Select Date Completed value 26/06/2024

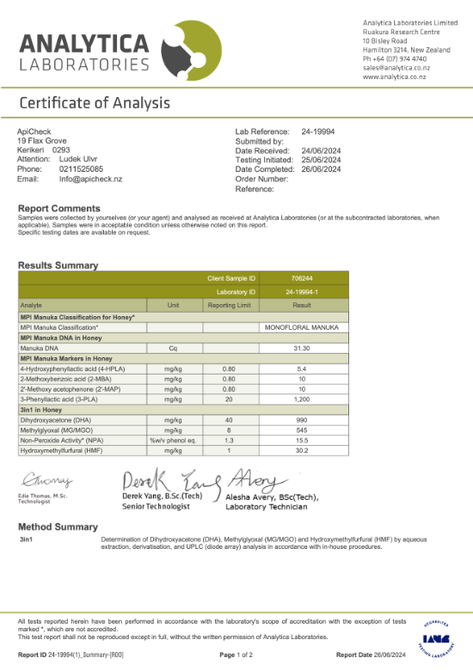click(321, 169)
